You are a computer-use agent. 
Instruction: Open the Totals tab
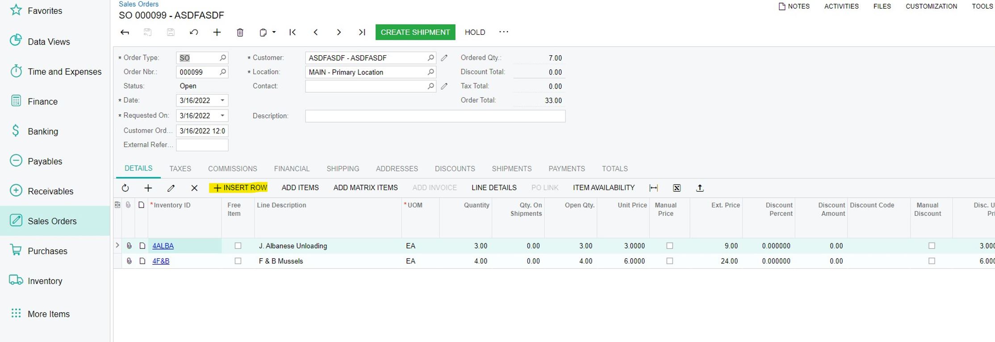click(x=615, y=169)
